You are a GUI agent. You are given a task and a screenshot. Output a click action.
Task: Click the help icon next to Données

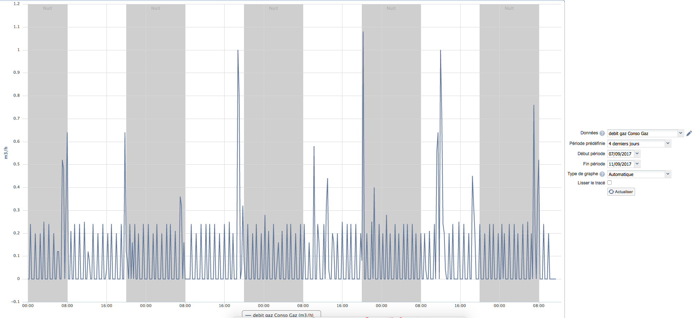pos(602,133)
